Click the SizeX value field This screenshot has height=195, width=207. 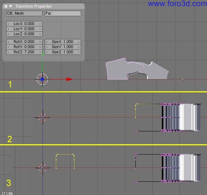tap(63, 42)
